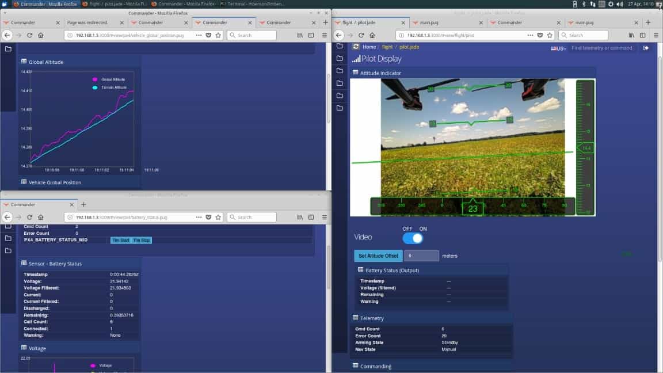Turn off the Video toggle switch
This screenshot has height=373, width=663.
pos(412,238)
